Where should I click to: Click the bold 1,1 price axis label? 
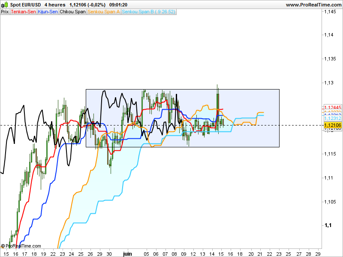(328, 225)
